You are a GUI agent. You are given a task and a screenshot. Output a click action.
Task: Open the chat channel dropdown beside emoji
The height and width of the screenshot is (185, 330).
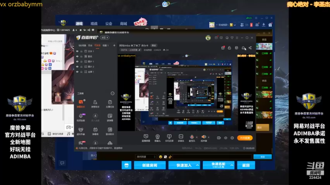point(146,157)
